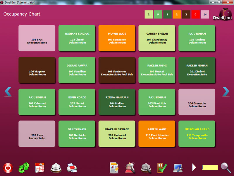234x176 pixels.
Task: Click the service bell icon
Action: (x=56, y=168)
